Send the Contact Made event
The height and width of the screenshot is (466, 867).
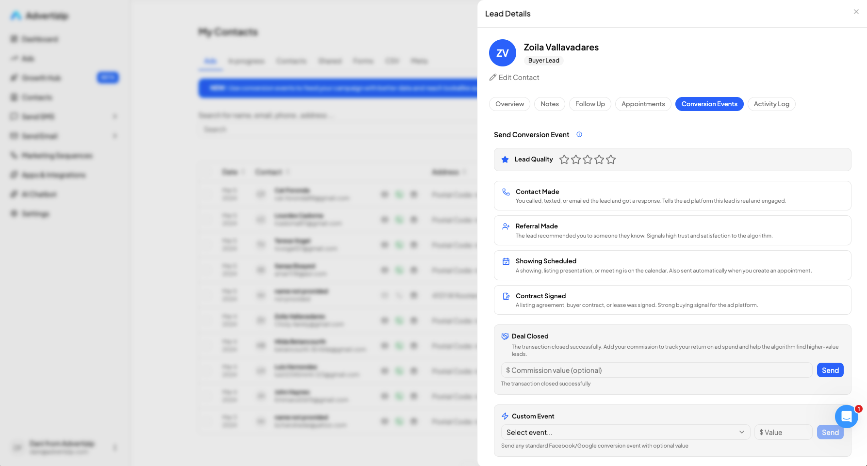coord(672,196)
